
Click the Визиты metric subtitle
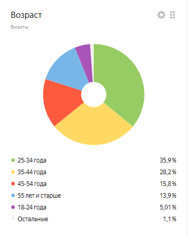pyautogui.click(x=19, y=27)
